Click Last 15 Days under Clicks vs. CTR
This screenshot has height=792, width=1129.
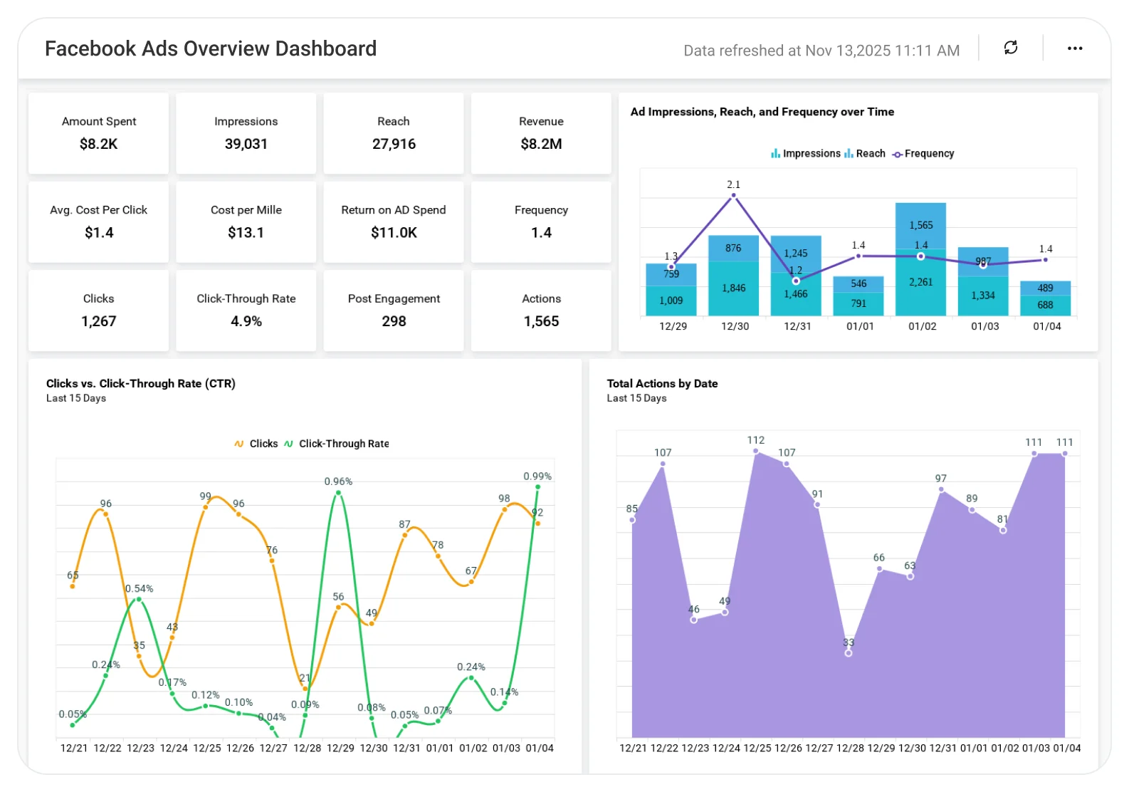click(x=76, y=398)
